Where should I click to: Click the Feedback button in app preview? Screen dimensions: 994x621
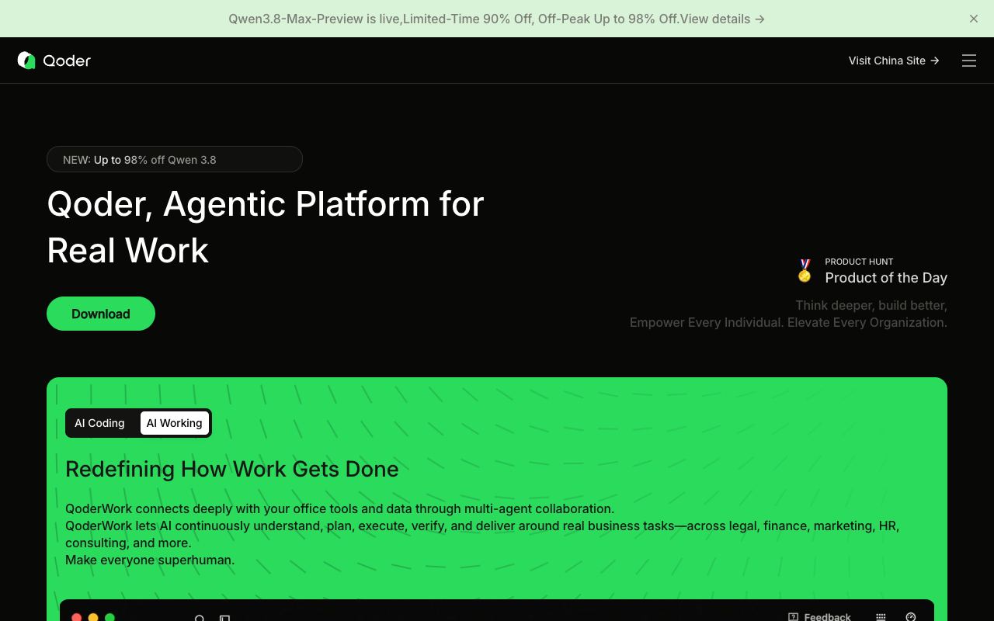coord(819,617)
